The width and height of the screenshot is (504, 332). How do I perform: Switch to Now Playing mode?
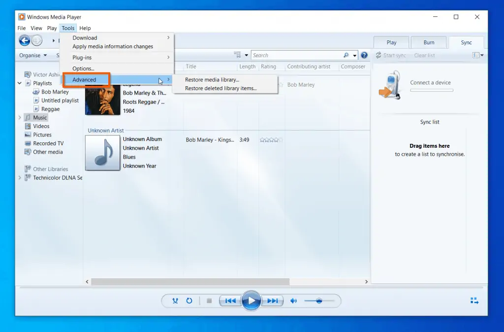click(x=473, y=300)
